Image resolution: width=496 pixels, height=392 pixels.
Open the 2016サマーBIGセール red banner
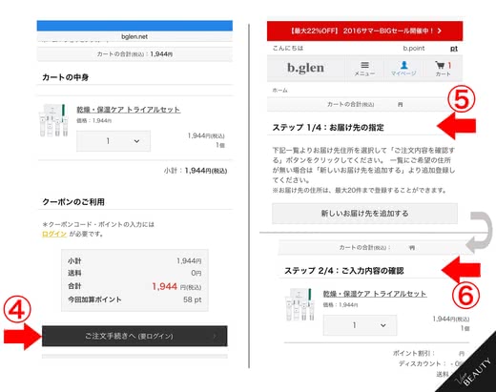[x=364, y=31]
